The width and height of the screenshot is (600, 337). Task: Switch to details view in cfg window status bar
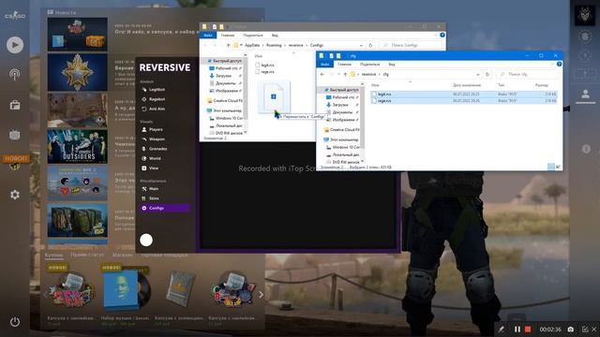pyautogui.click(x=551, y=167)
